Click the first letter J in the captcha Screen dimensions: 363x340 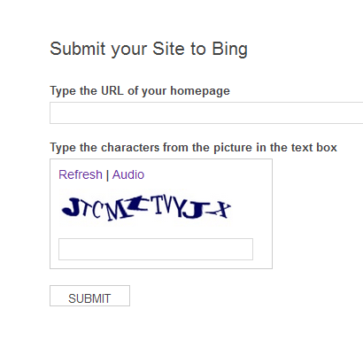coord(71,207)
